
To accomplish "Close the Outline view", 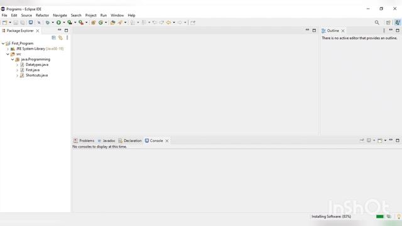I will (343, 31).
